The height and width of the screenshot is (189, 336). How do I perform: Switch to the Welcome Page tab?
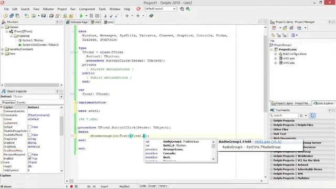pos(77,22)
